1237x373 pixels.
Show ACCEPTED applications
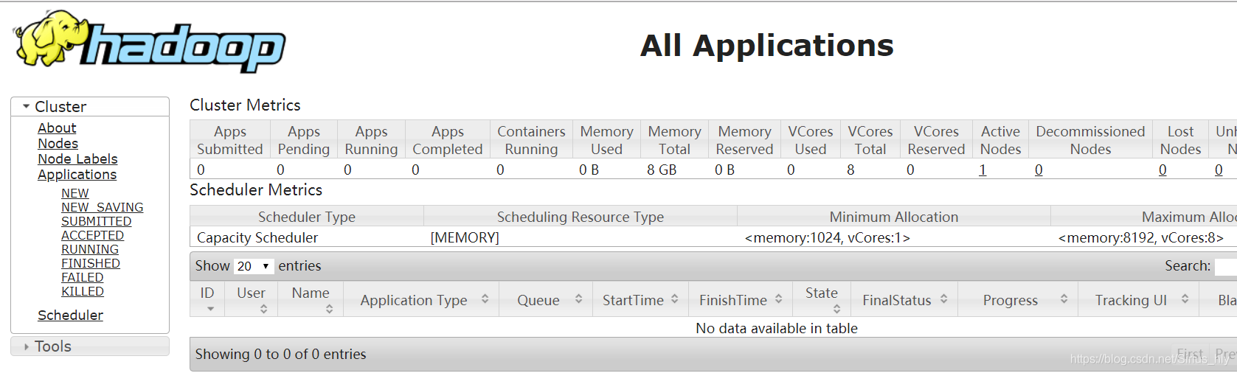pos(92,235)
